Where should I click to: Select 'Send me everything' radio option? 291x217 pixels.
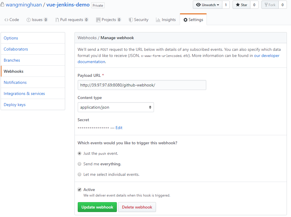pos(79,164)
